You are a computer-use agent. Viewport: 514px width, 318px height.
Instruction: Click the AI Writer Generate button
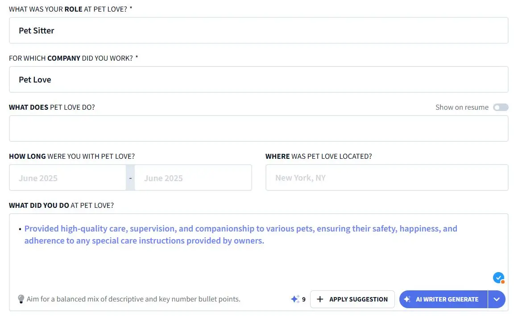[x=444, y=299]
